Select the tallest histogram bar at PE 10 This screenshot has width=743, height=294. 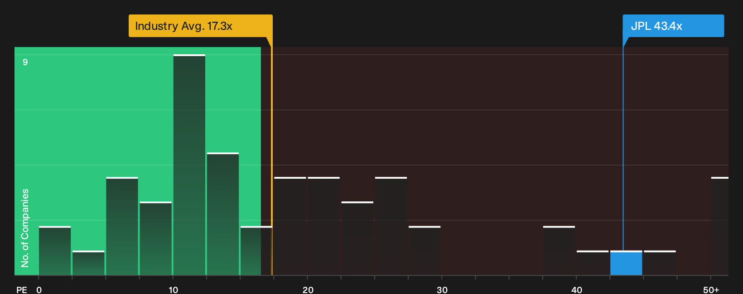tap(189, 165)
